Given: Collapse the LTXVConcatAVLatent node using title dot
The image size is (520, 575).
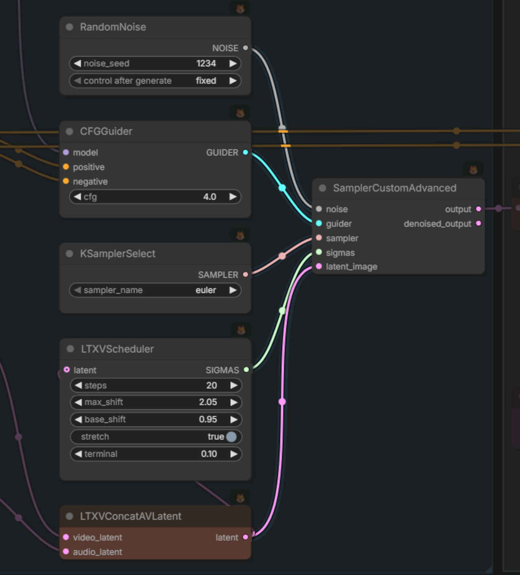Looking at the screenshot, I should [69, 516].
